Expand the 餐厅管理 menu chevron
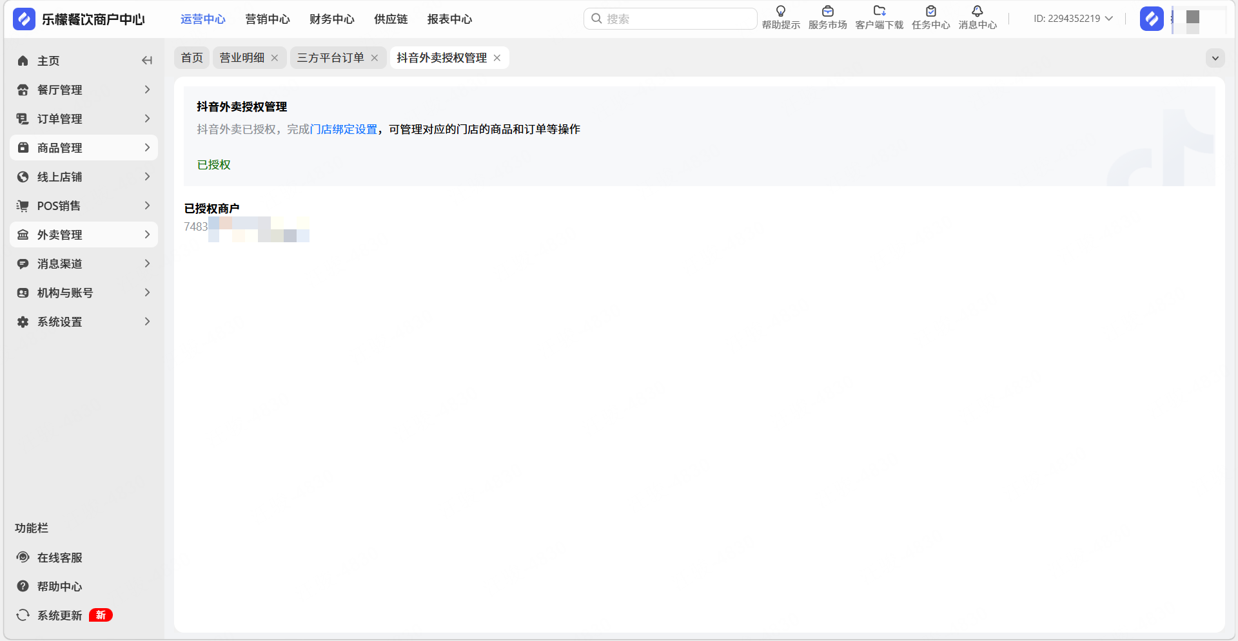The width and height of the screenshot is (1238, 641). (147, 90)
